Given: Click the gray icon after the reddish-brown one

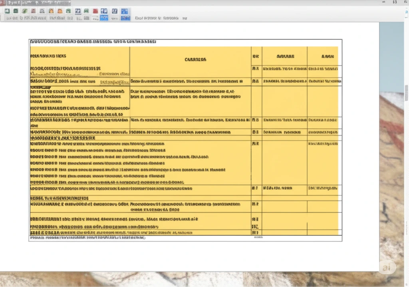Looking at the screenshot, I should [x=42, y=11].
